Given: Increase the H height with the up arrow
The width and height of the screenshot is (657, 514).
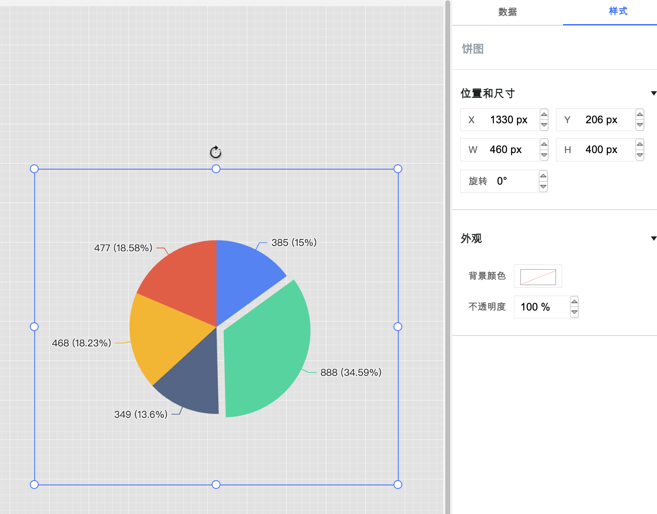Looking at the screenshot, I should tap(640, 144).
